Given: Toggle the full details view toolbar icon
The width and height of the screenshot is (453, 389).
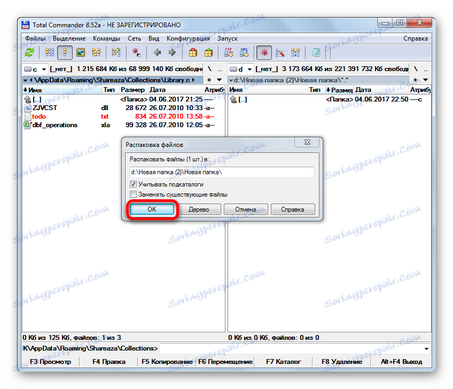Looking at the screenshot, I should pos(65,52).
